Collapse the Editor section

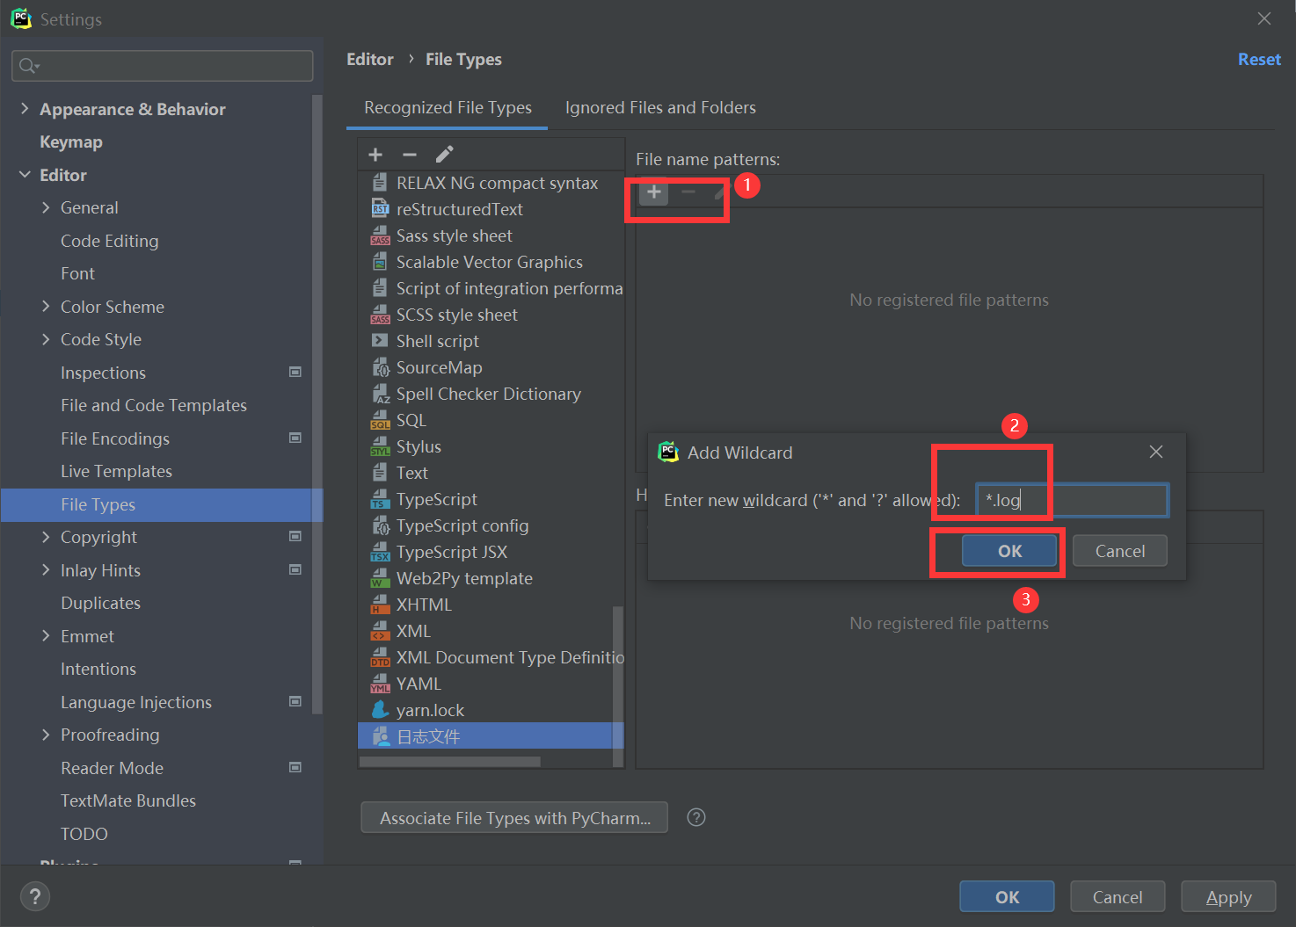(25, 174)
